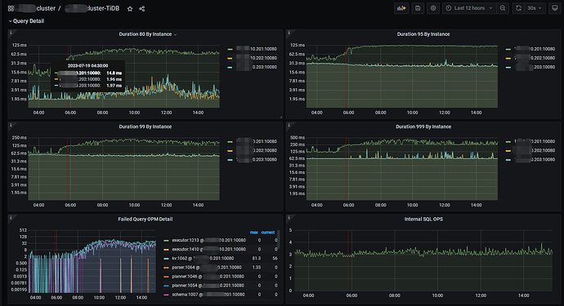The height and width of the screenshot is (306, 564).
Task: Open the Internal SQL OPS title menu
Action: coord(423,219)
